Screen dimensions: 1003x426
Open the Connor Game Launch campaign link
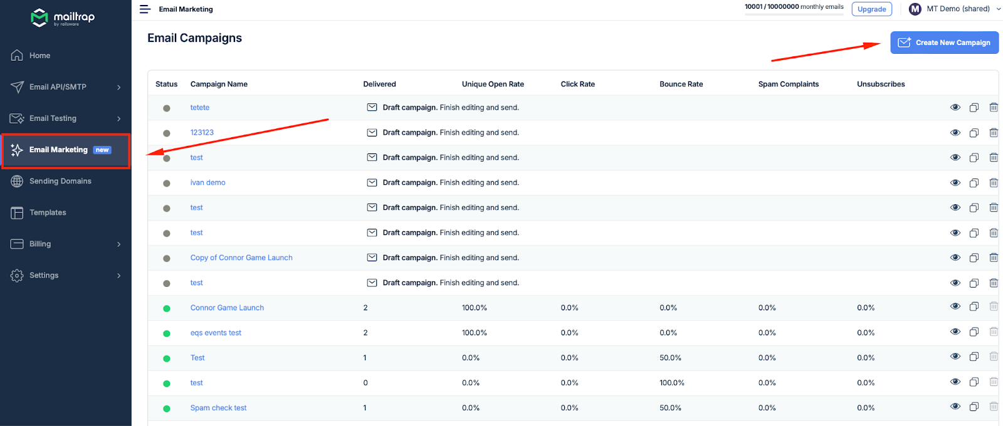(227, 308)
